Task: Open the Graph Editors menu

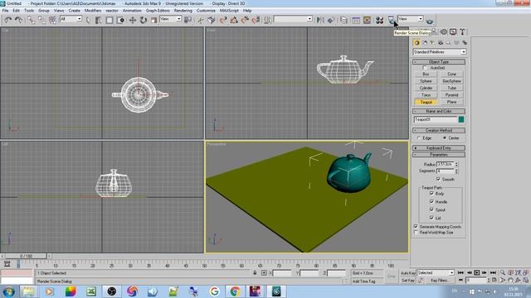Action: point(158,11)
